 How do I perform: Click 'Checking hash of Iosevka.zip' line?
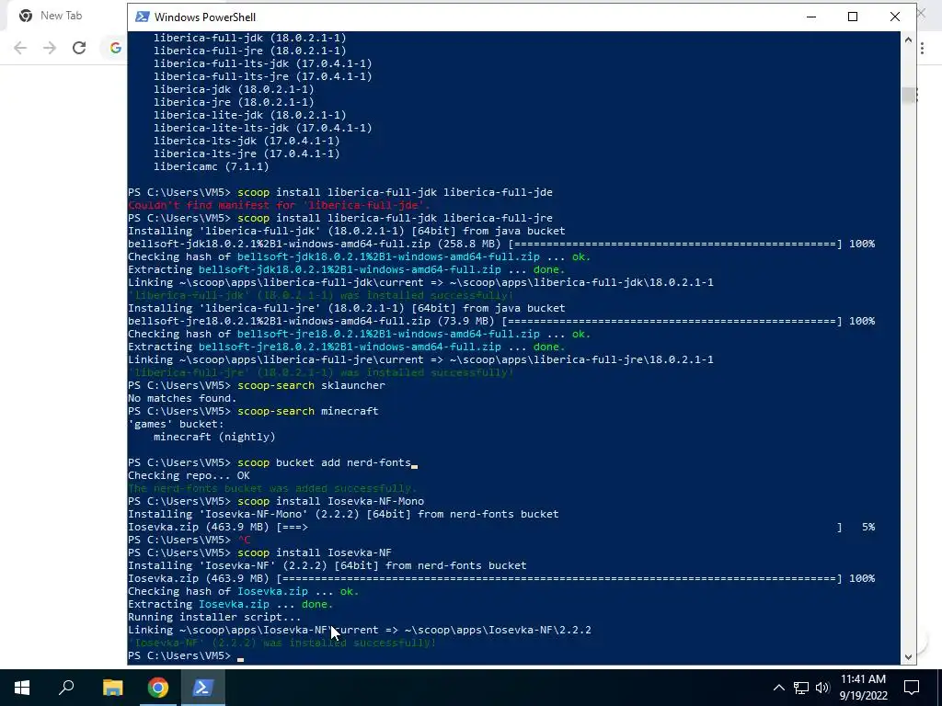coord(243,591)
